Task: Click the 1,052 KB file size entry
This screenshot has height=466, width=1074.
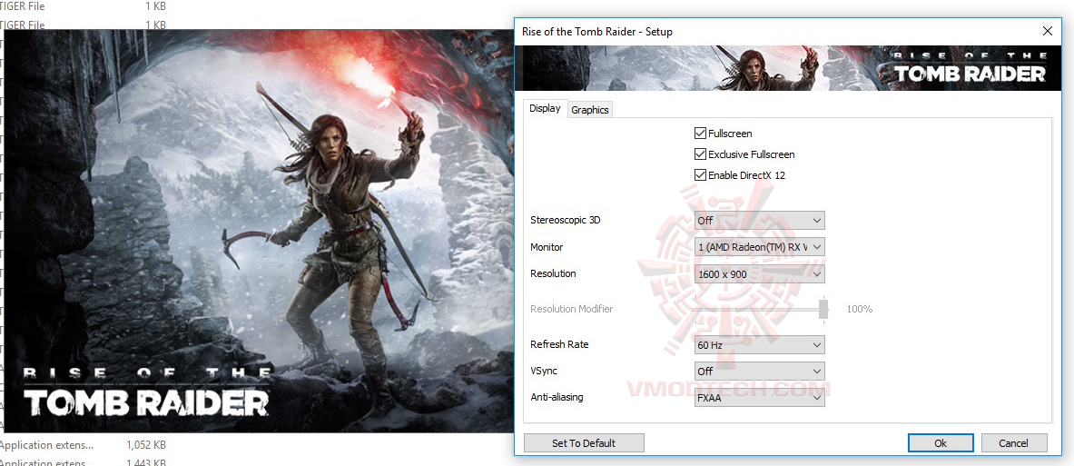Action: pos(146,445)
